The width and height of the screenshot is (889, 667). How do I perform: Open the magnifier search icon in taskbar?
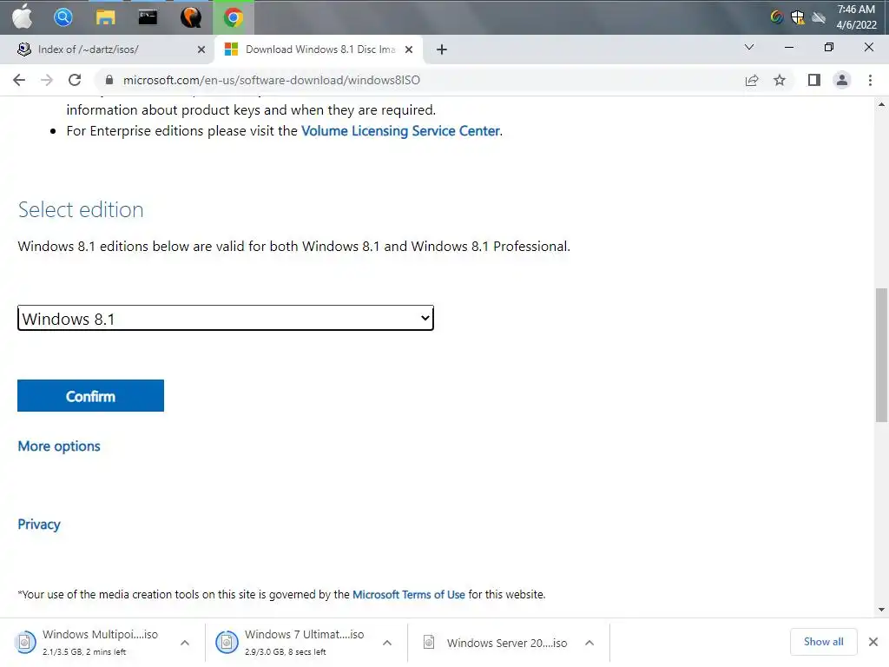[63, 17]
